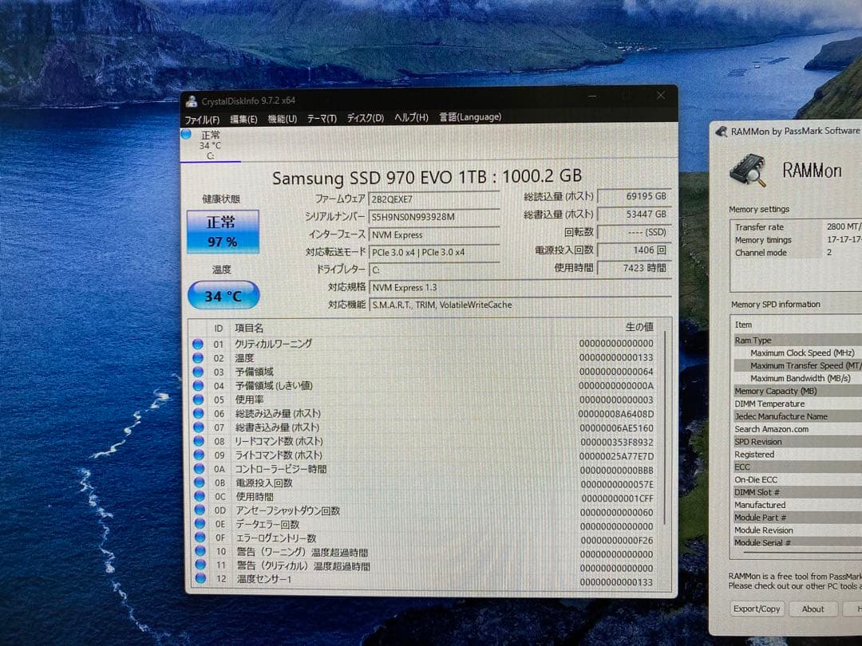The image size is (862, 646).
Task: Click the status icon for ID 08 リードコマンド数
Action: (199, 441)
